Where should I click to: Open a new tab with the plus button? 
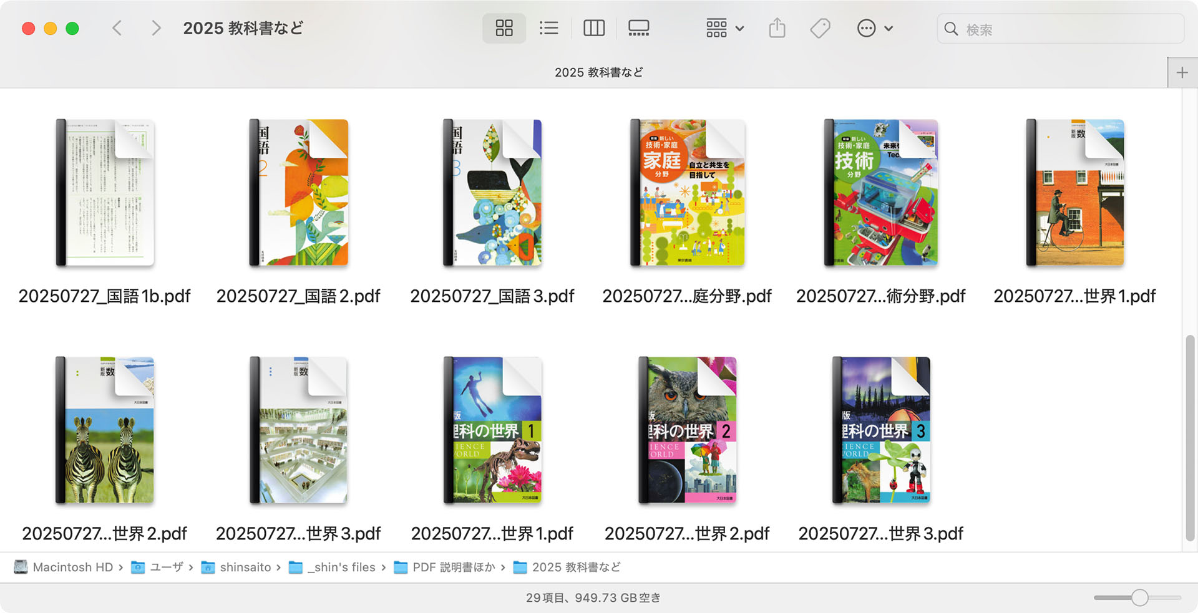tap(1181, 72)
